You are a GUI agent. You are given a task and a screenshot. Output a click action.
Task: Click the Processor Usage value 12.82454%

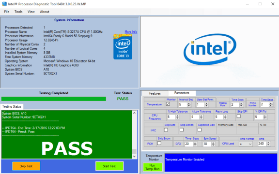[x=51, y=40]
